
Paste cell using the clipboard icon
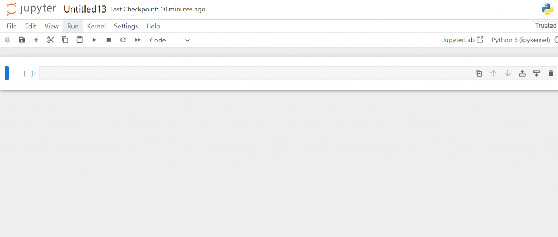tap(80, 40)
